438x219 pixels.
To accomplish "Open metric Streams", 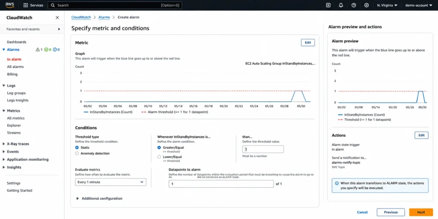I will click(14, 133).
